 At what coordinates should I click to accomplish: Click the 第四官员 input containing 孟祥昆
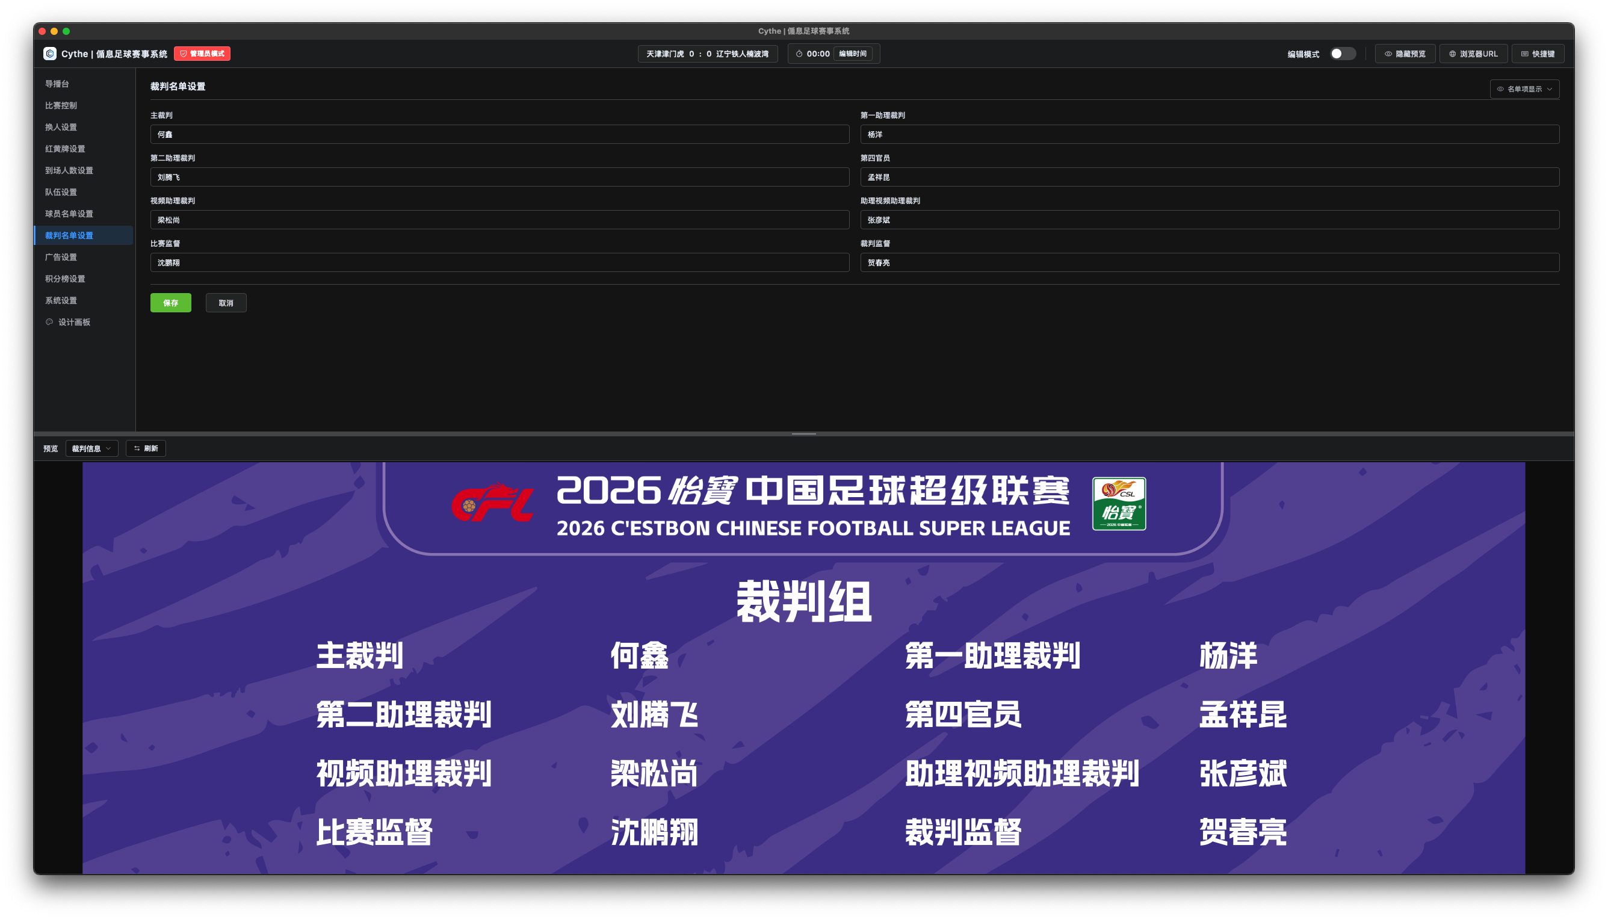click(x=1209, y=177)
